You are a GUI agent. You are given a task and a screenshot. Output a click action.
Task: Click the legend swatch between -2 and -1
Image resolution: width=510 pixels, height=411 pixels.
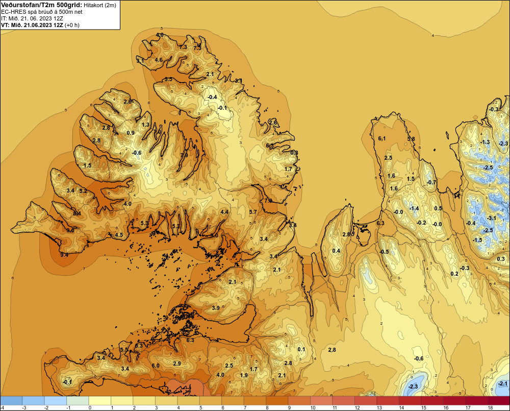coord(55,401)
